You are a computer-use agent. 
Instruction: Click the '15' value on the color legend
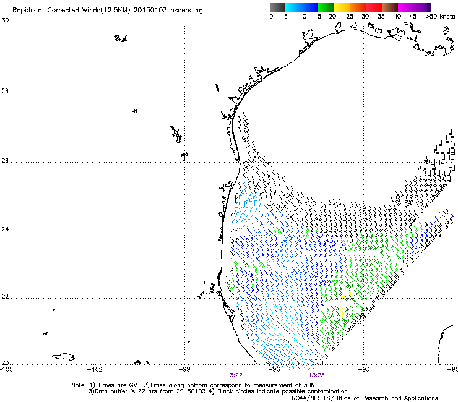click(x=318, y=17)
